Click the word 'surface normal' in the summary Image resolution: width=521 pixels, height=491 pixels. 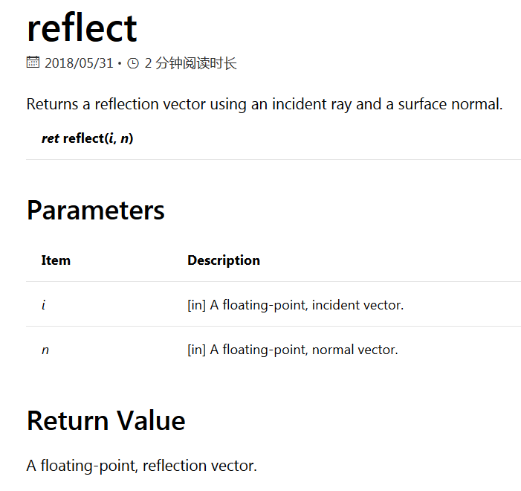tap(450, 104)
